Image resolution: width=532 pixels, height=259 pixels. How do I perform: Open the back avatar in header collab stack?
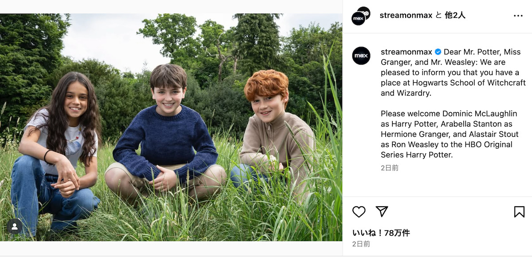[364, 12]
